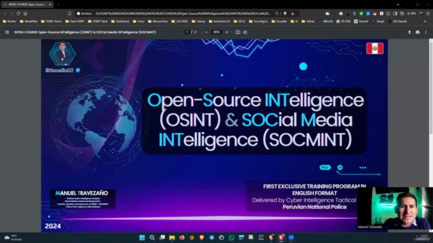
Task: Open PDF viewer more actions menu
Action: [x=426, y=32]
